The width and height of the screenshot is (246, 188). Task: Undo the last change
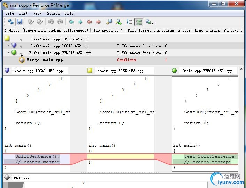point(51,22)
